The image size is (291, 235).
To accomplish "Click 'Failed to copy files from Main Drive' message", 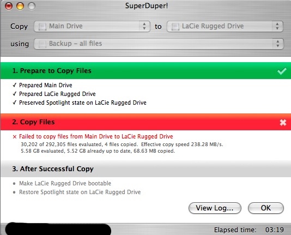I will click(96, 136).
